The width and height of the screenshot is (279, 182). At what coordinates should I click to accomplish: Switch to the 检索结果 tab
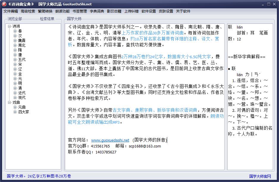[x=47, y=19]
